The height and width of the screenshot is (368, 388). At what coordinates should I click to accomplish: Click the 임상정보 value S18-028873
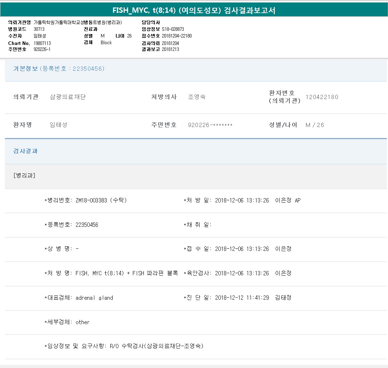173,29
